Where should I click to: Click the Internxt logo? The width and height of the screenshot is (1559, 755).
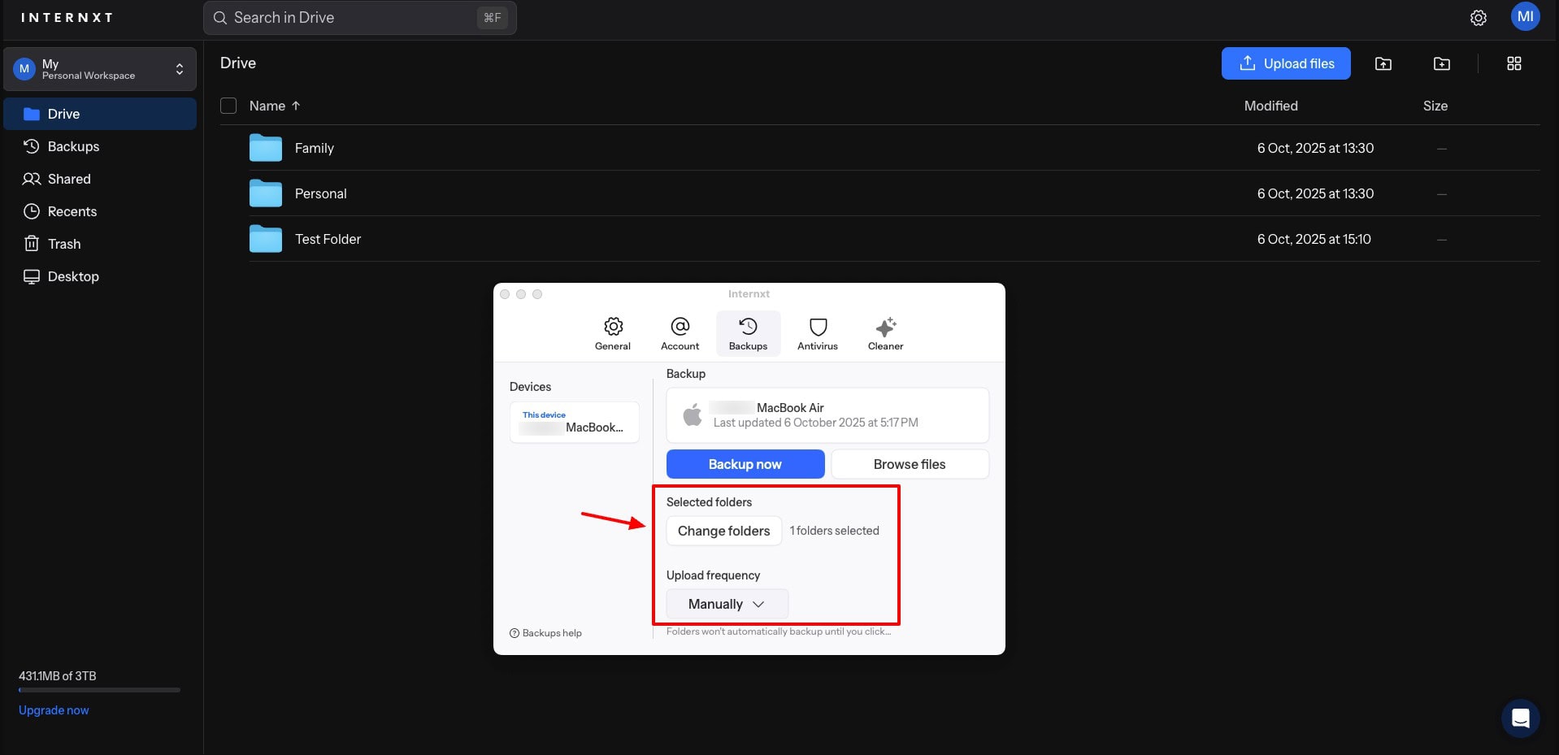click(x=67, y=17)
